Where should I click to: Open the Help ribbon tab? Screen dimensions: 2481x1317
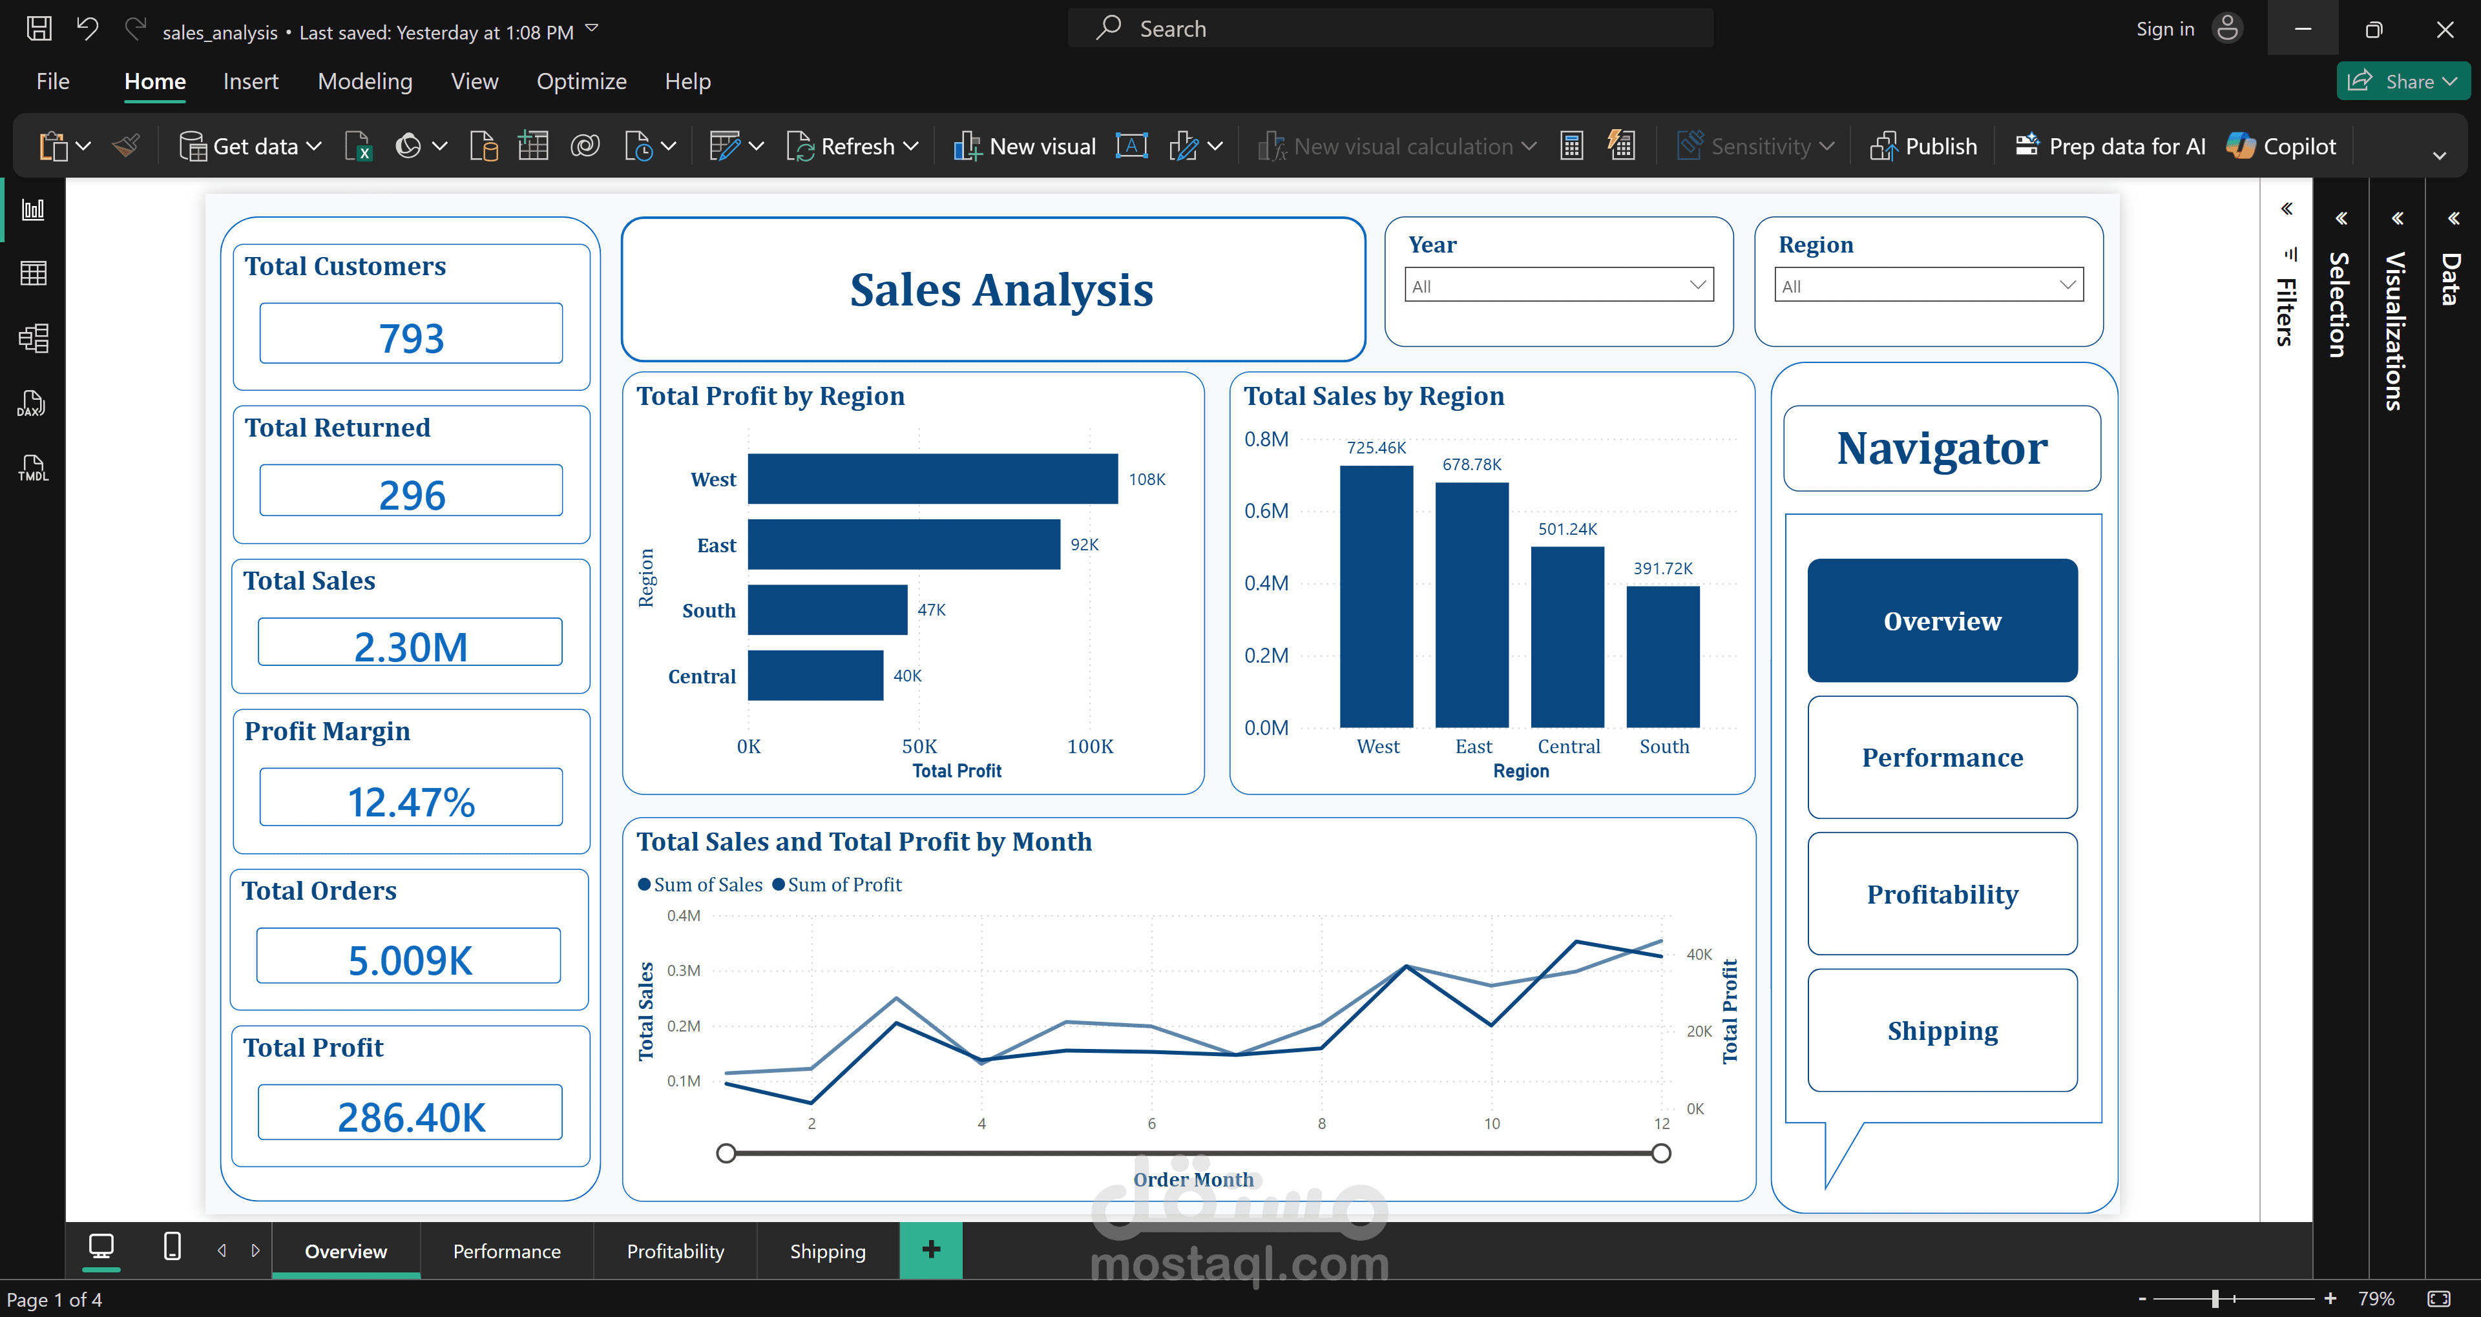pyautogui.click(x=687, y=82)
